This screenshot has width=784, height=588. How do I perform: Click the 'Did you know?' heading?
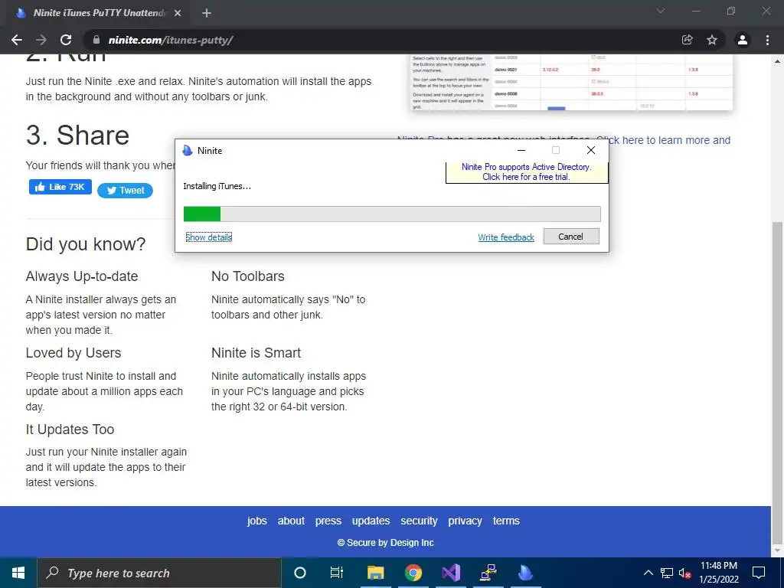86,244
